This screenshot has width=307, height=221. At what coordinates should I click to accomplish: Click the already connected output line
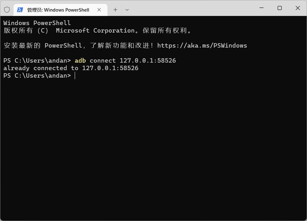tap(71, 68)
